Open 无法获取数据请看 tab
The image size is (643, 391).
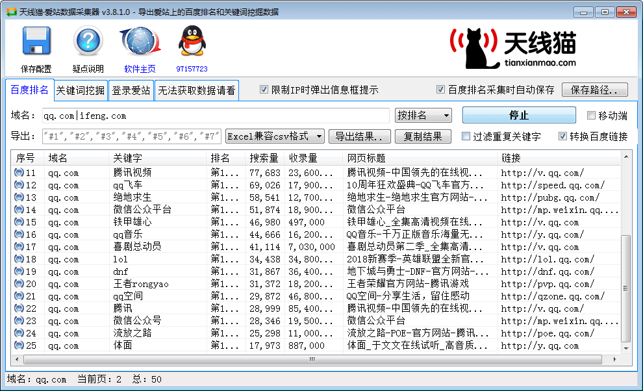(196, 90)
